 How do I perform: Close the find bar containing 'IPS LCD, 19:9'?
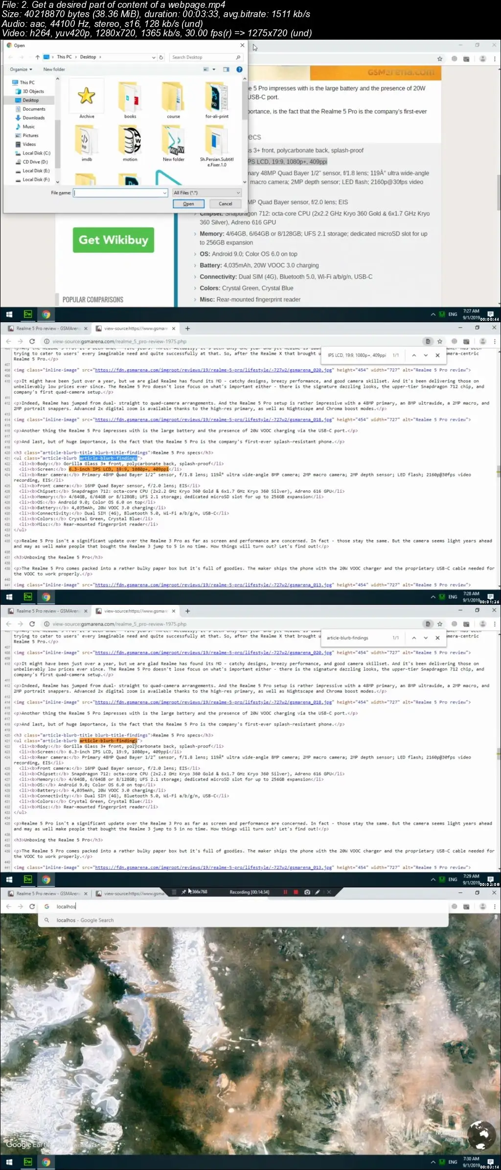coord(437,356)
